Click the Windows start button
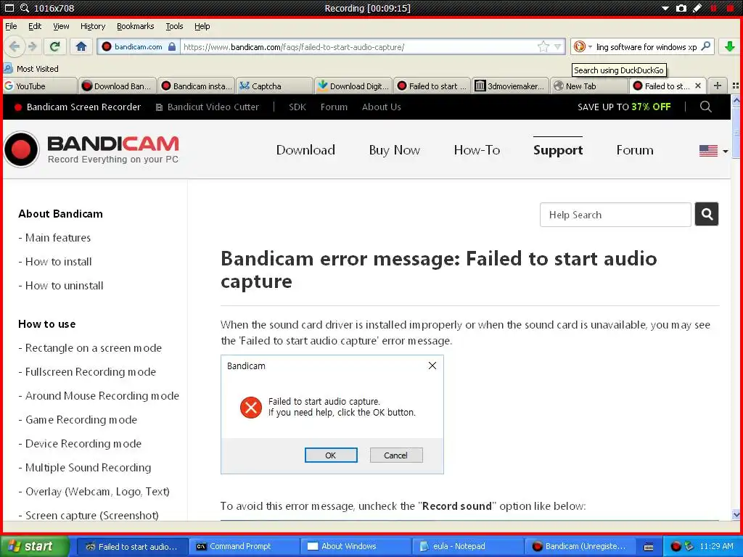Viewport: 743px width, 557px height. click(x=34, y=546)
